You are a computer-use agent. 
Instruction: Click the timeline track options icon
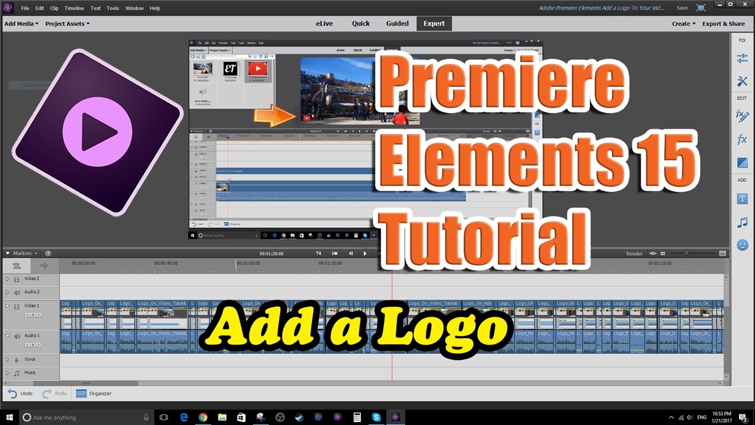(17, 266)
